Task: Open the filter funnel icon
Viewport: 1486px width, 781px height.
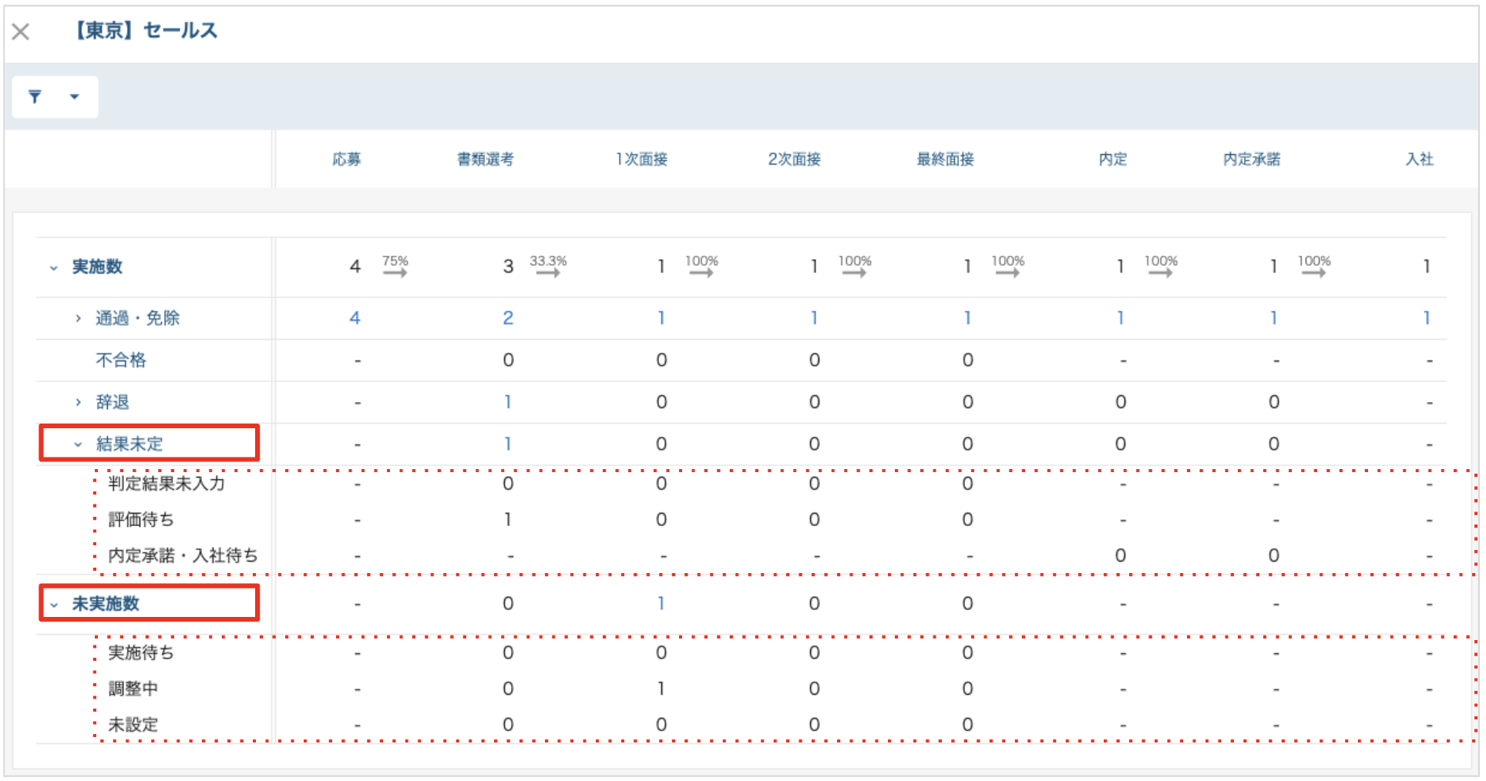Action: click(x=35, y=96)
